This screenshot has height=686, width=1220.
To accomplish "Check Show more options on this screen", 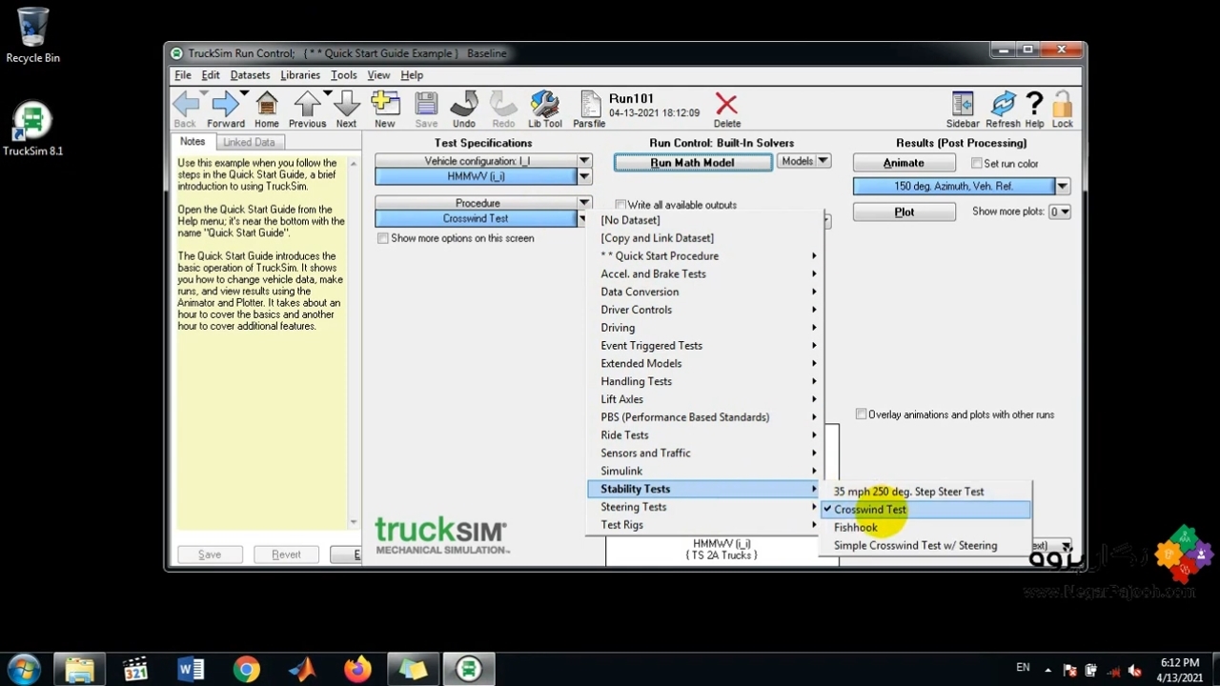I will (383, 238).
